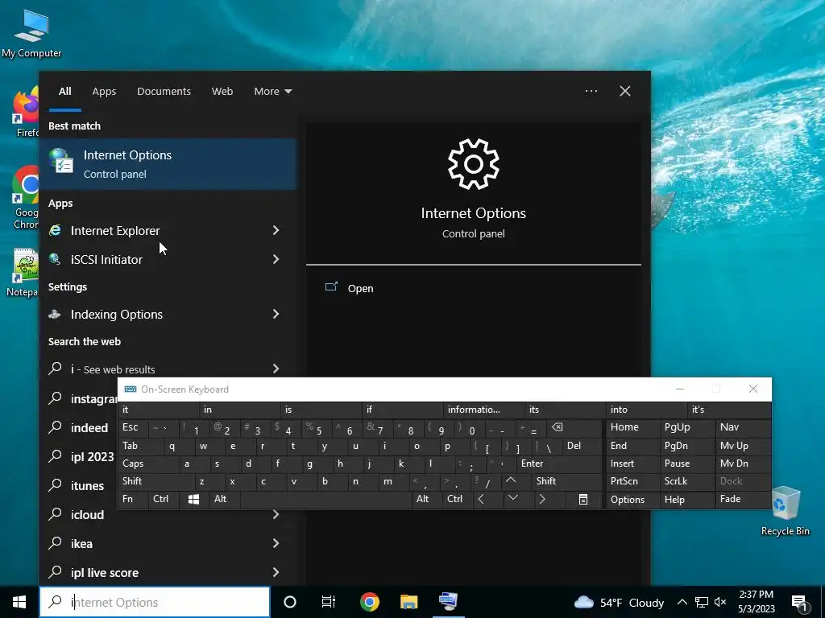The width and height of the screenshot is (825, 618).
Task: Launch Google Chrome from the taskbar
Action: pyautogui.click(x=370, y=602)
